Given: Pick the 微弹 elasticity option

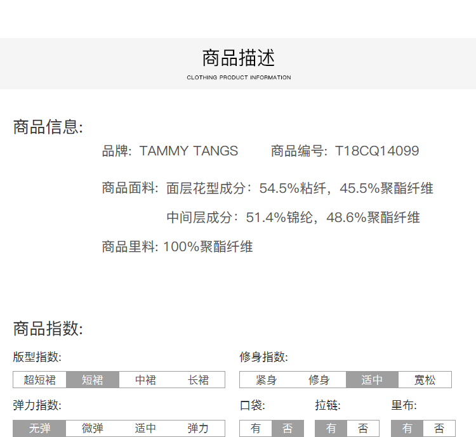Looking at the screenshot, I should pos(93,428).
